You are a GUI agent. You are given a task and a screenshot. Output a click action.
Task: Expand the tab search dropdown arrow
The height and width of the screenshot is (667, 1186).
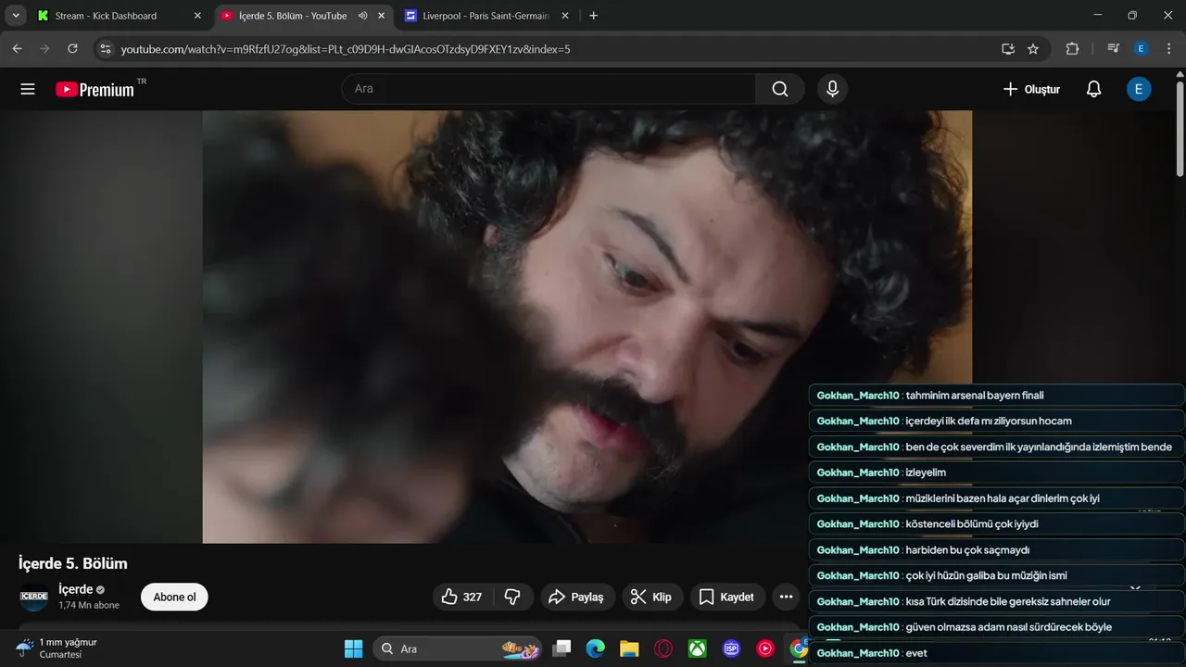click(x=15, y=16)
